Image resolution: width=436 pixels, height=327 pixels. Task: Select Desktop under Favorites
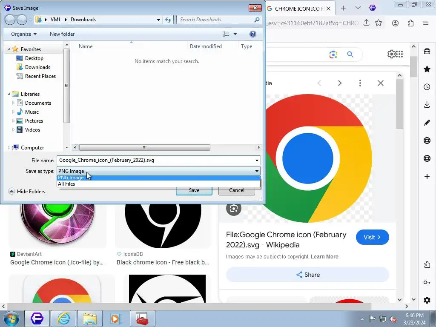point(34,58)
